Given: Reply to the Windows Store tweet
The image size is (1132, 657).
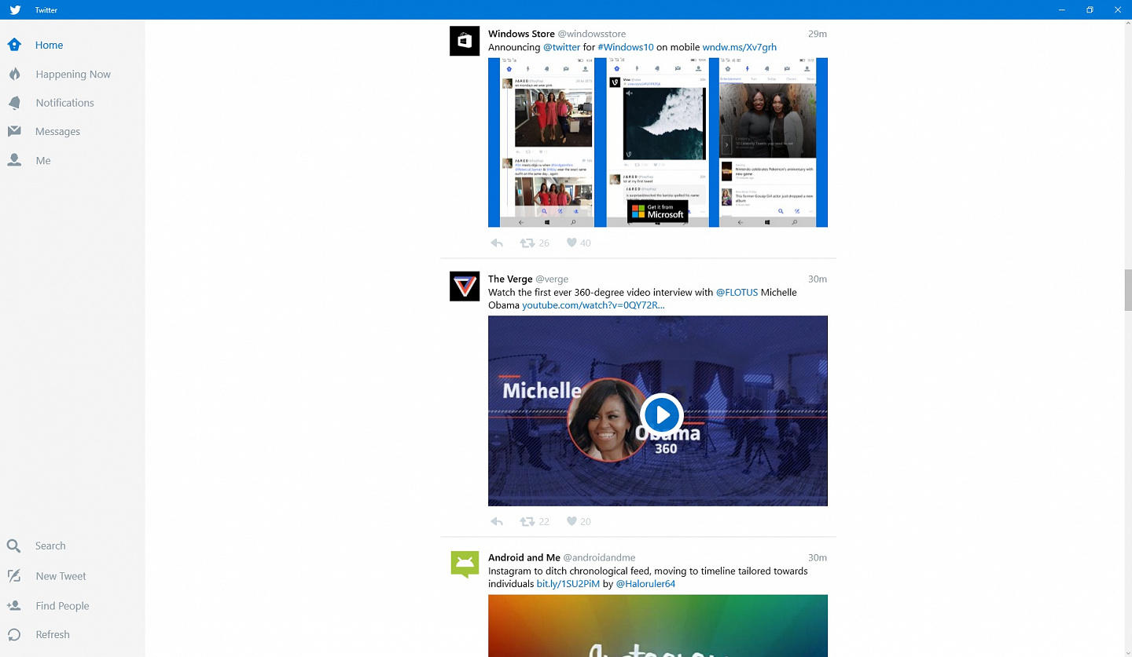Looking at the screenshot, I should [496, 243].
